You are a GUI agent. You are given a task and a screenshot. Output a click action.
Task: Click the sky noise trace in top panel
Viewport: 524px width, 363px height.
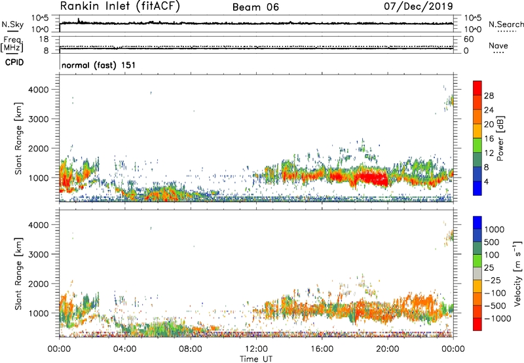pos(256,23)
